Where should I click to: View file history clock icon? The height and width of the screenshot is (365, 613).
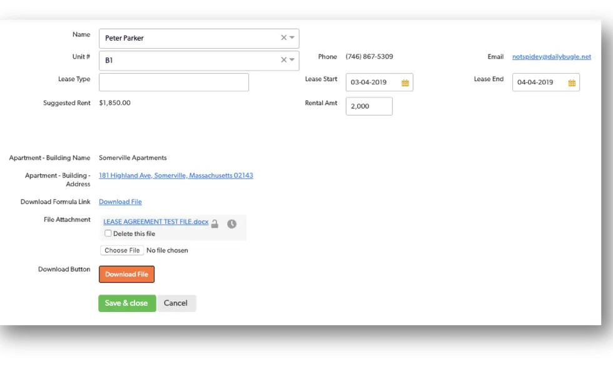pos(232,224)
